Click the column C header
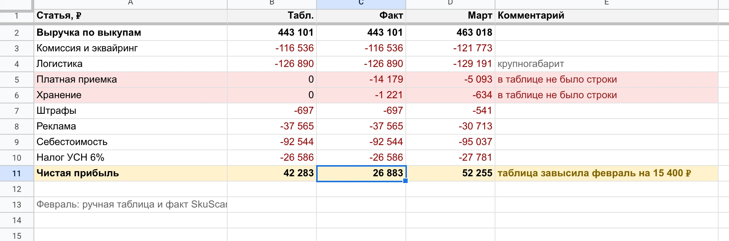Viewport: 729px width, 241px height. [361, 4]
